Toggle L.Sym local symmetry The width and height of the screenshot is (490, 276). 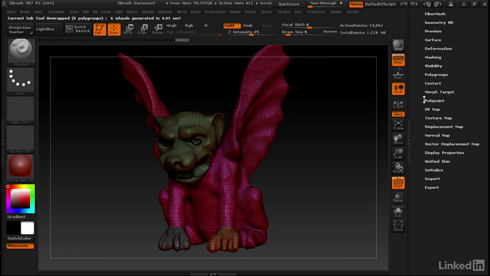point(398,104)
